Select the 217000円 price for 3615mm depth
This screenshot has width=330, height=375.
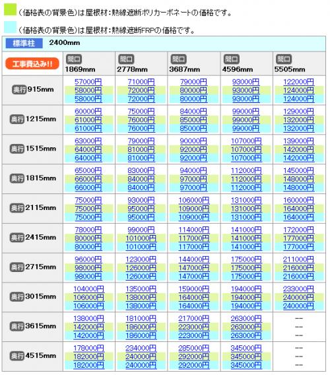tap(193, 319)
